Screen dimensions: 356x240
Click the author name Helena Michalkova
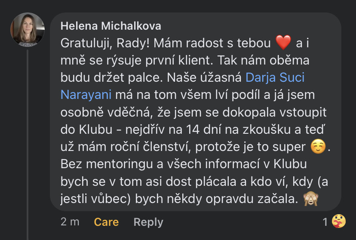coord(110,26)
